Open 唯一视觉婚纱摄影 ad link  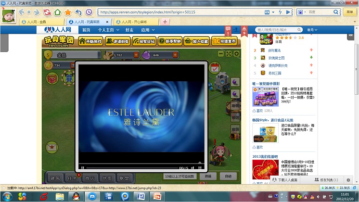[266, 84]
